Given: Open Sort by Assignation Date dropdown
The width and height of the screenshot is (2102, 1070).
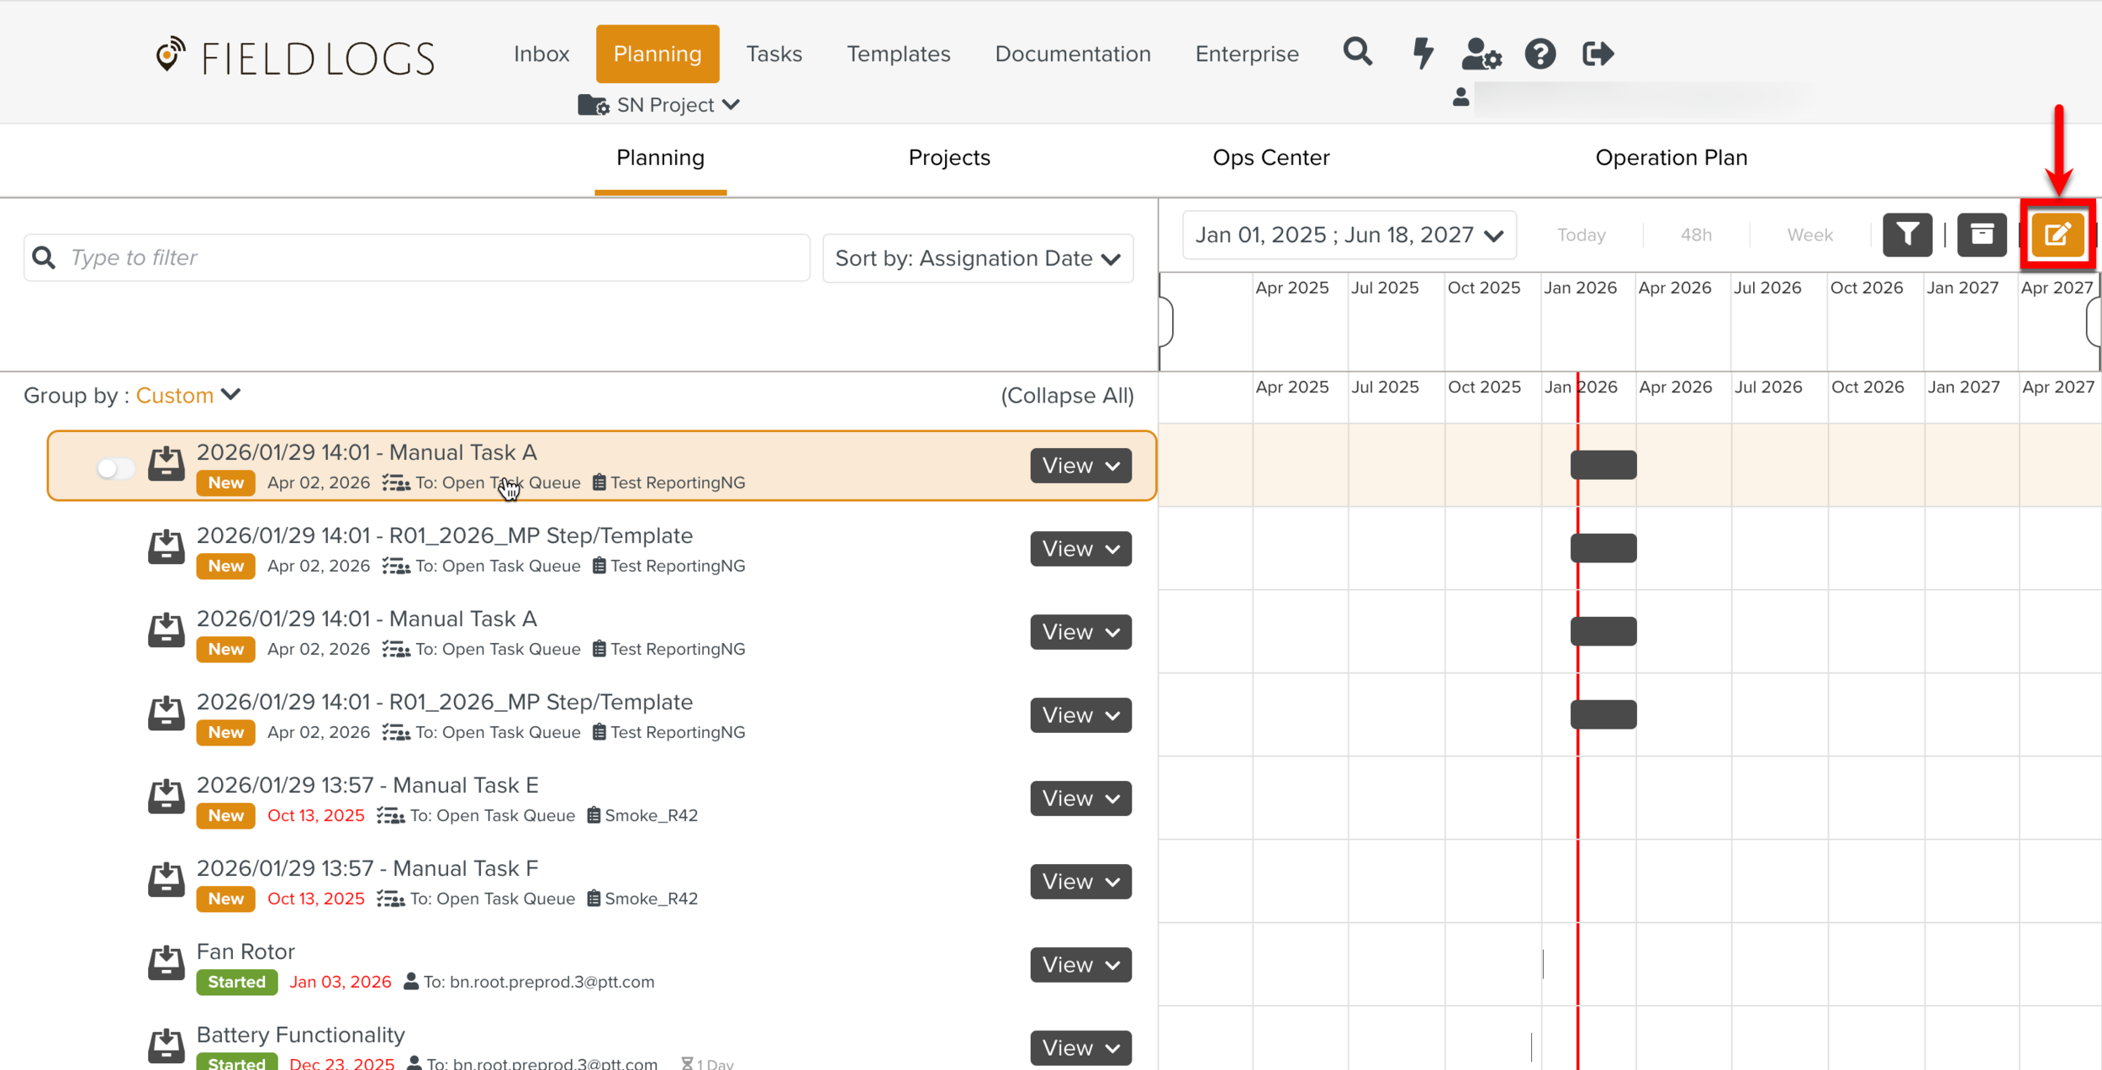Looking at the screenshot, I should click(x=977, y=258).
